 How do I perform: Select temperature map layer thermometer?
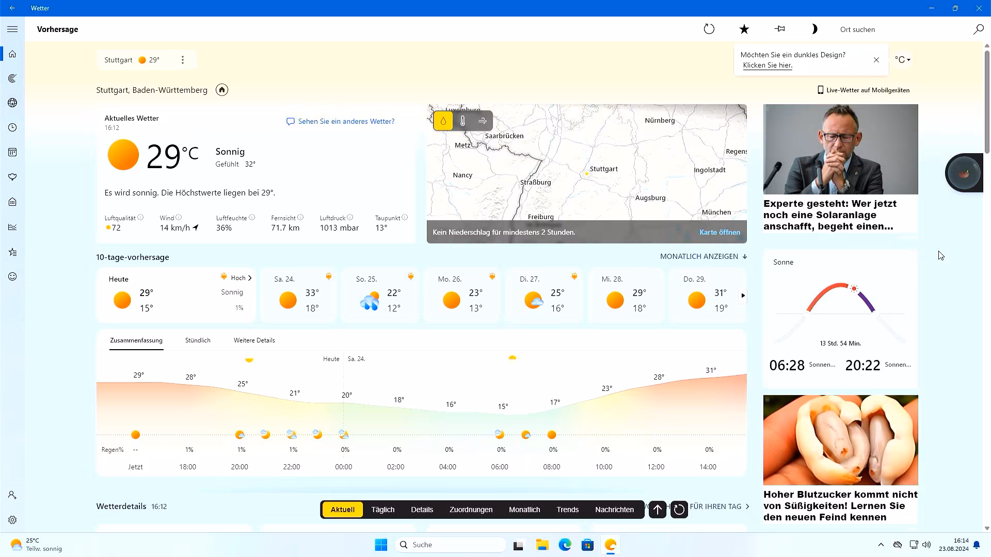[462, 121]
